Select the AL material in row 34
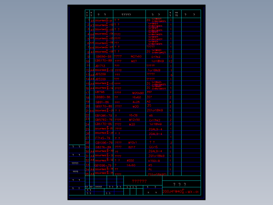Viewport: 273px width, 205px height. coord(150,169)
